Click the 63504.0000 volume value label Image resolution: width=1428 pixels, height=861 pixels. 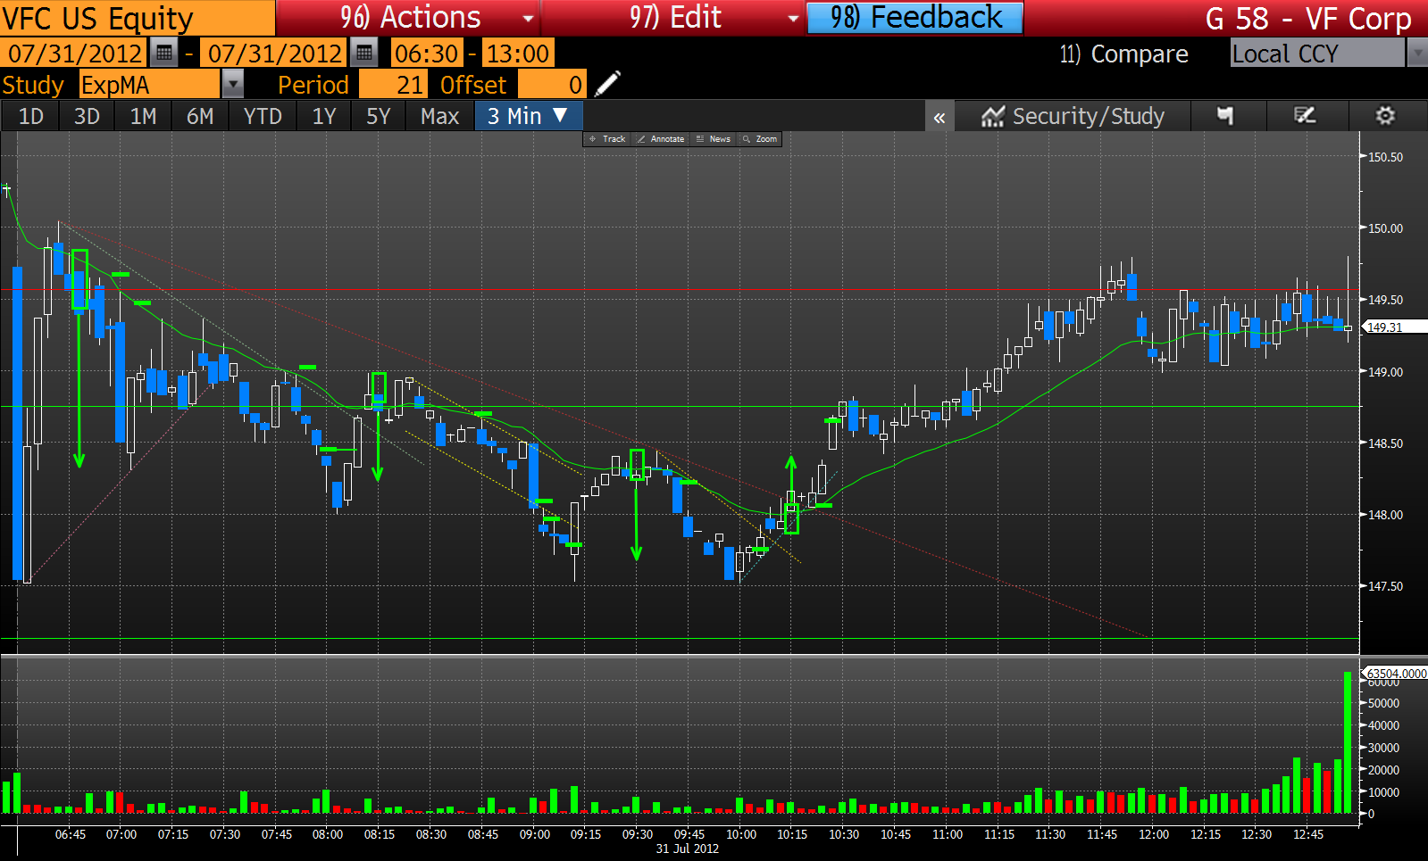tap(1394, 674)
